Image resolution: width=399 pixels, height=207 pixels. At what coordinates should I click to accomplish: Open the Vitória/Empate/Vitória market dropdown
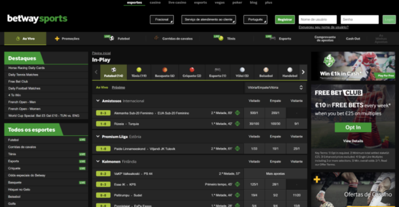275,88
